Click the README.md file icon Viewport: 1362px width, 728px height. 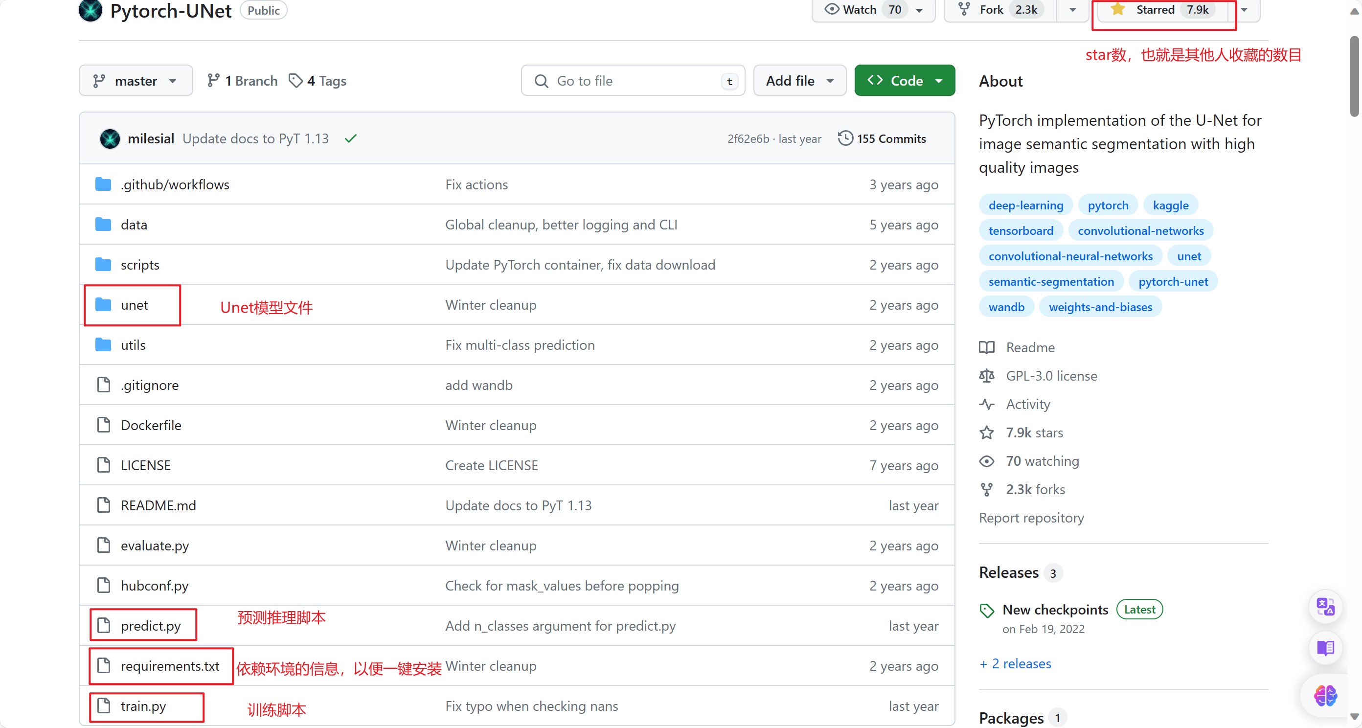pos(104,505)
